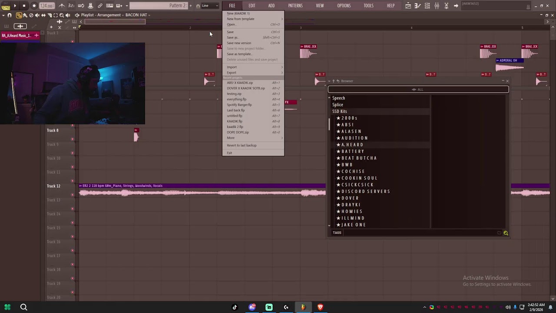Open the Patterns menu
This screenshot has width=556, height=313.
[295, 6]
